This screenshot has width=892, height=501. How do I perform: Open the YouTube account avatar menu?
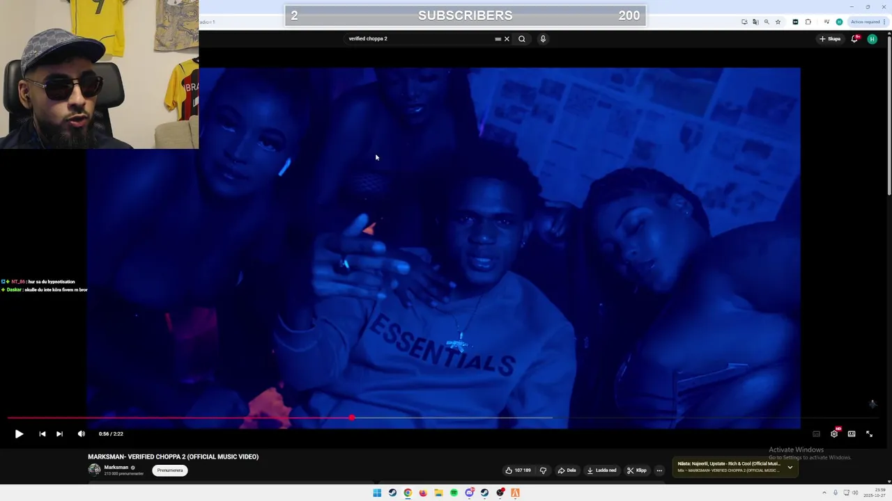click(872, 39)
